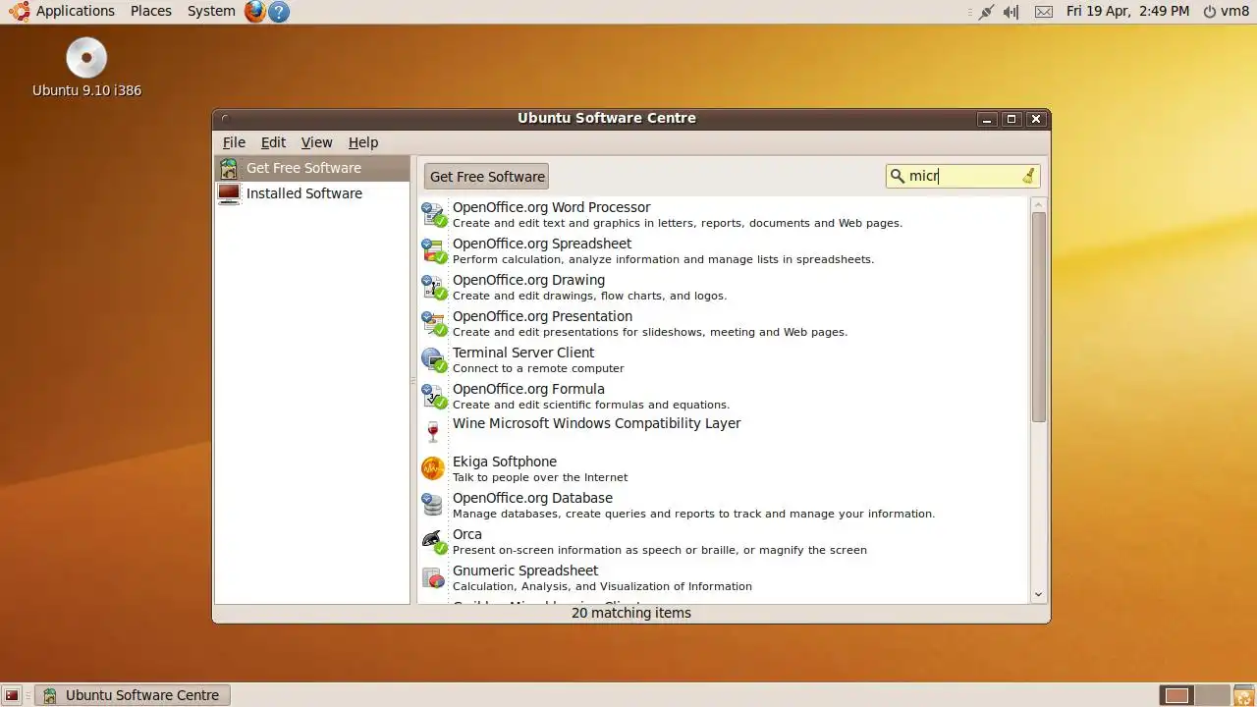Open the View menu
The width and height of the screenshot is (1257, 707).
click(316, 142)
